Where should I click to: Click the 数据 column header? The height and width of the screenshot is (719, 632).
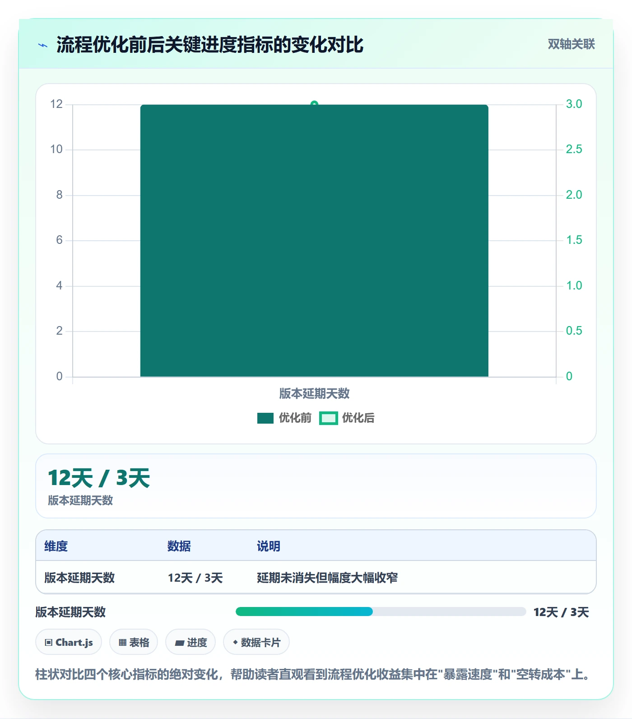179,546
